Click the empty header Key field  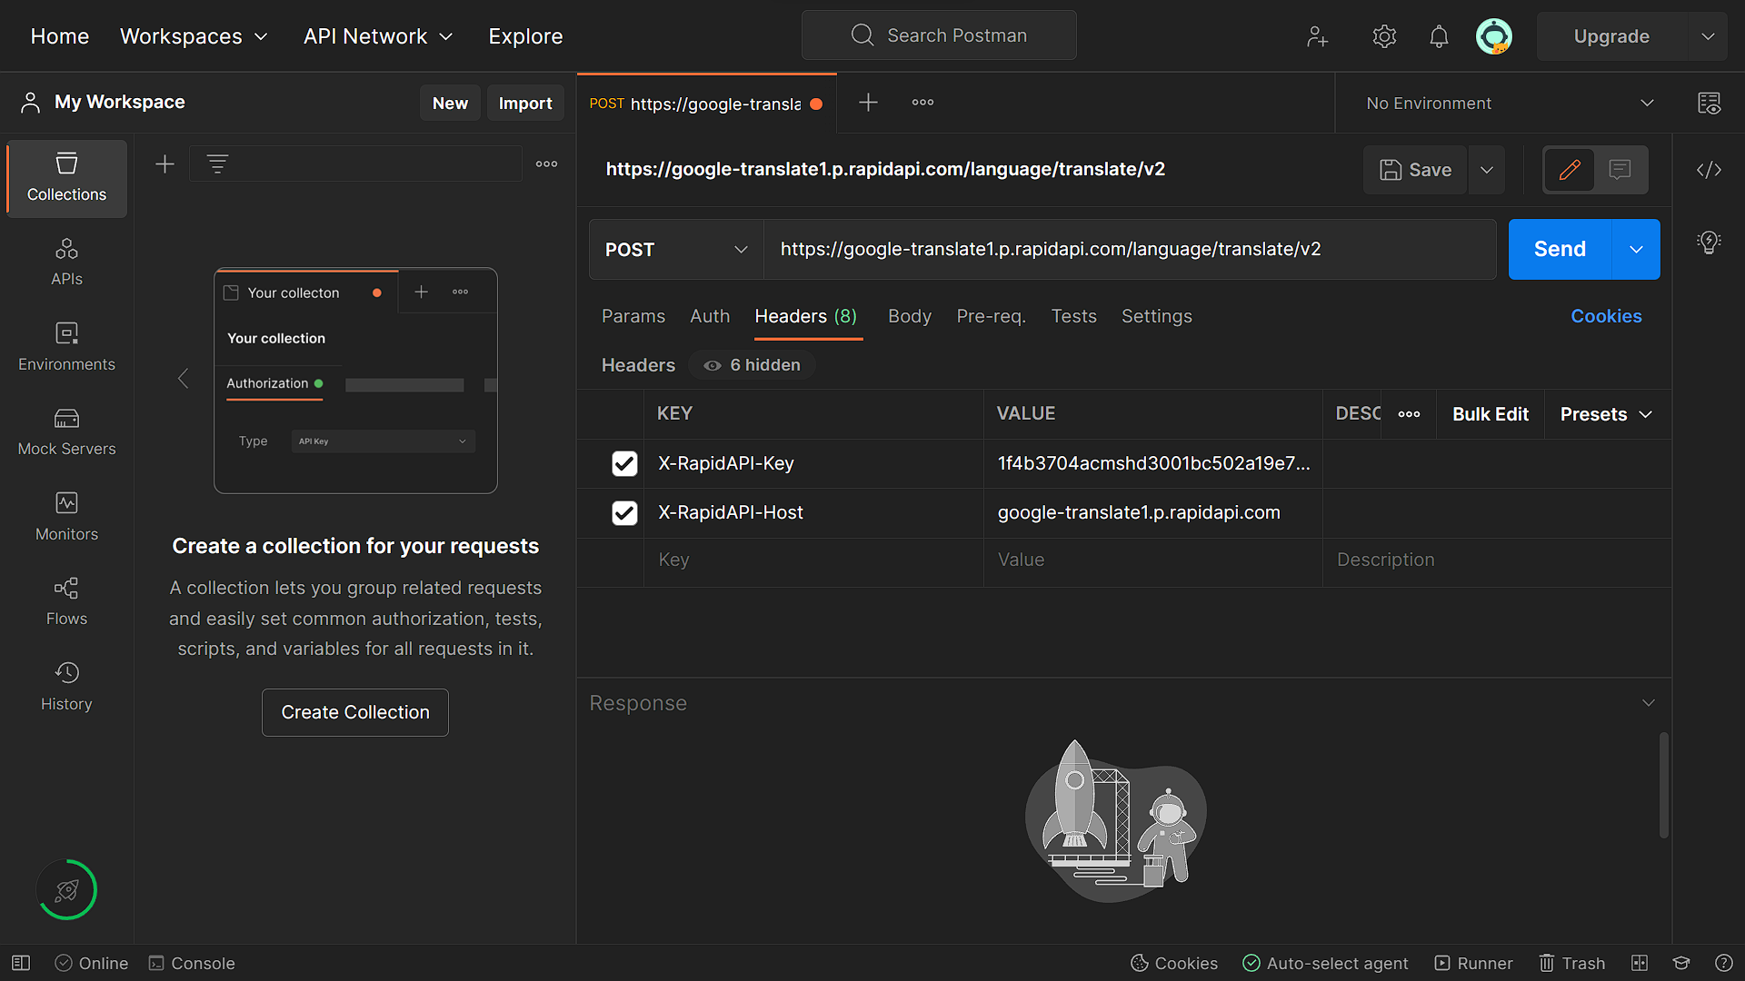tap(813, 560)
